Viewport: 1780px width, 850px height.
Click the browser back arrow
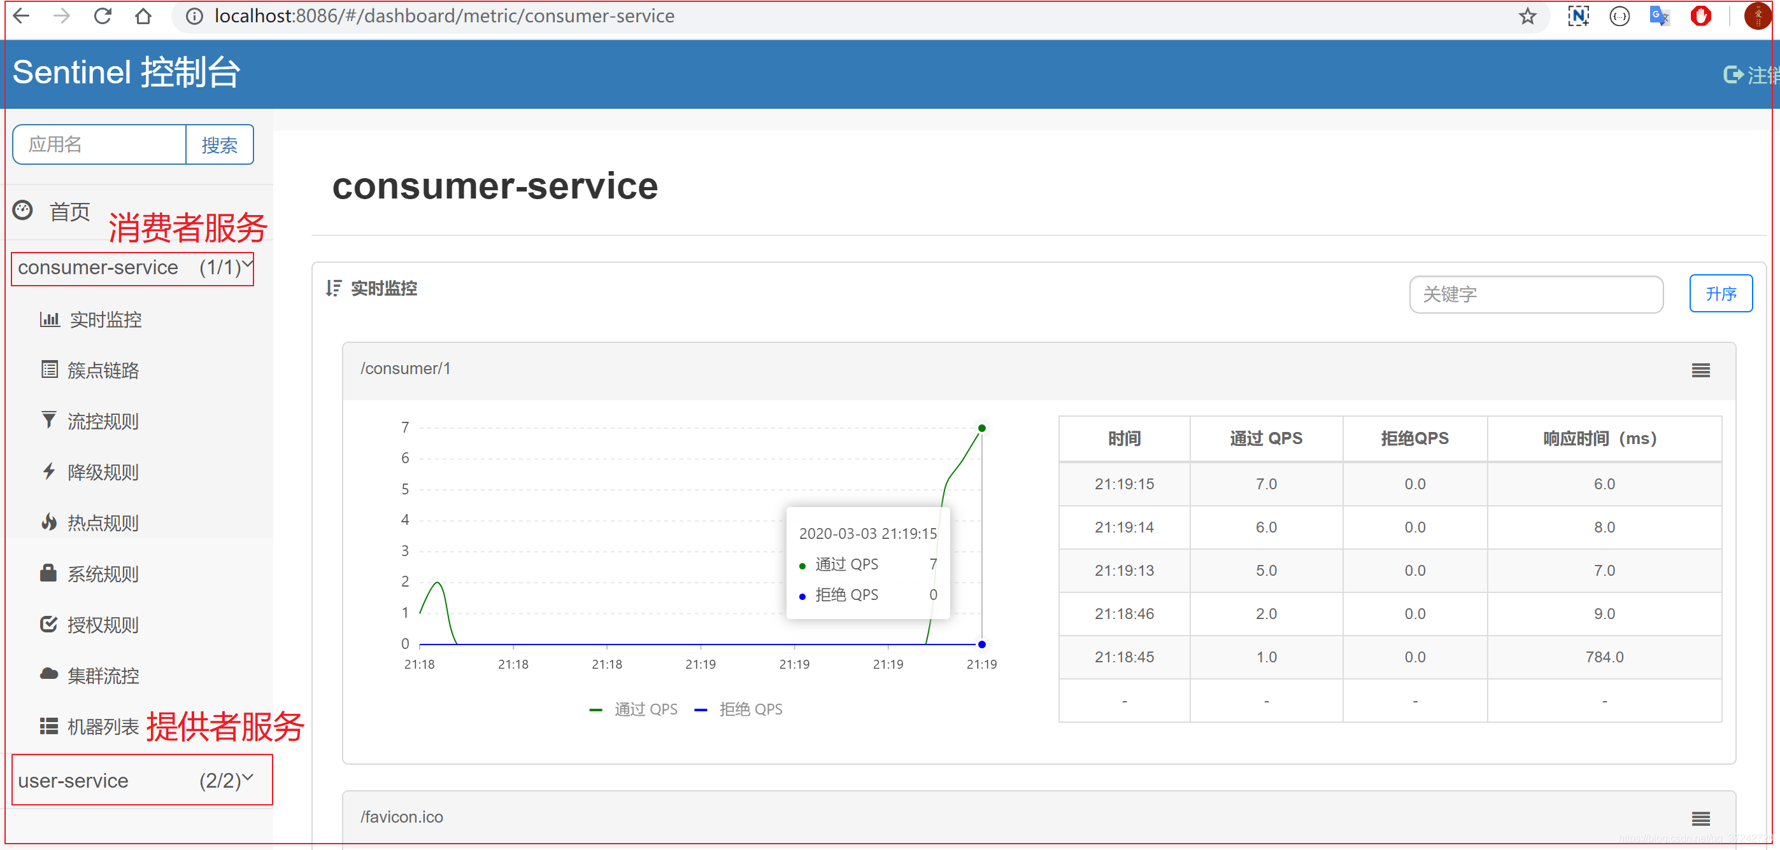pos(22,16)
